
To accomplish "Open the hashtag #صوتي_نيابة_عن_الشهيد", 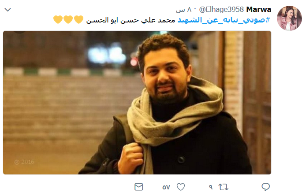I will (224, 20).
